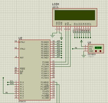
Task: Click the ground symbol under LCD VSS
Action: [x=52, y=36]
